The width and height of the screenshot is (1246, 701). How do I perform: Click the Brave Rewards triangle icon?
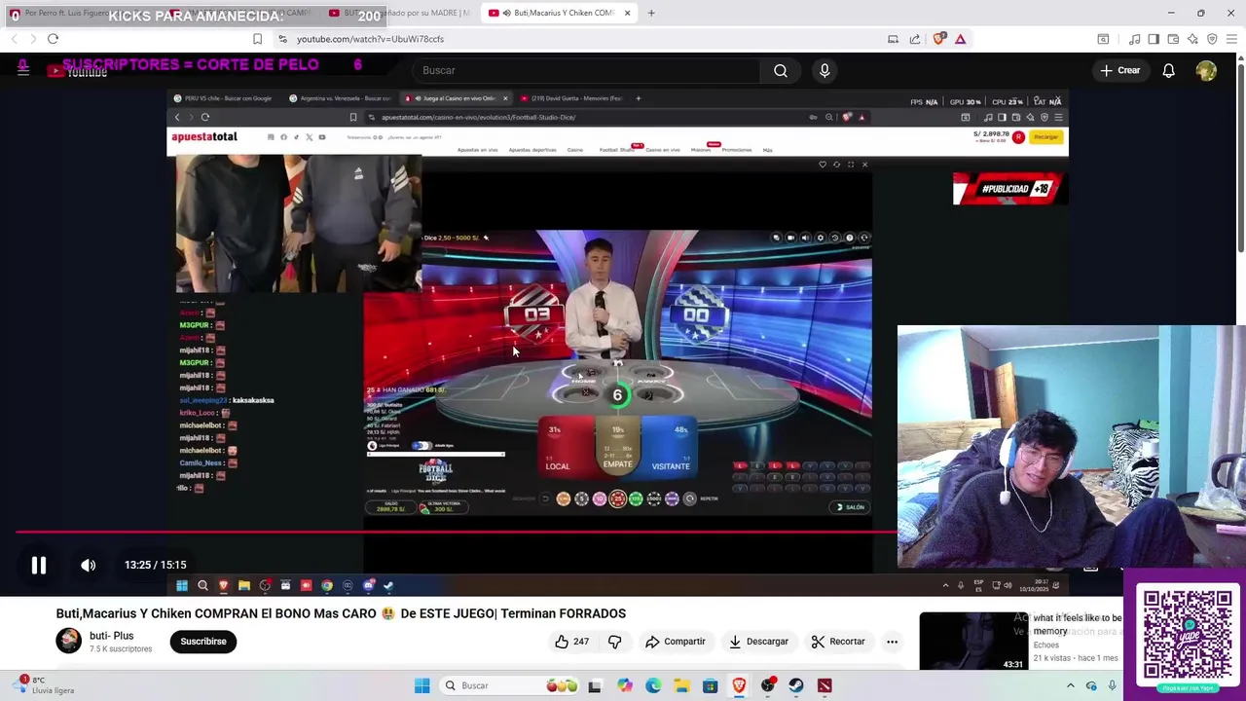click(960, 39)
